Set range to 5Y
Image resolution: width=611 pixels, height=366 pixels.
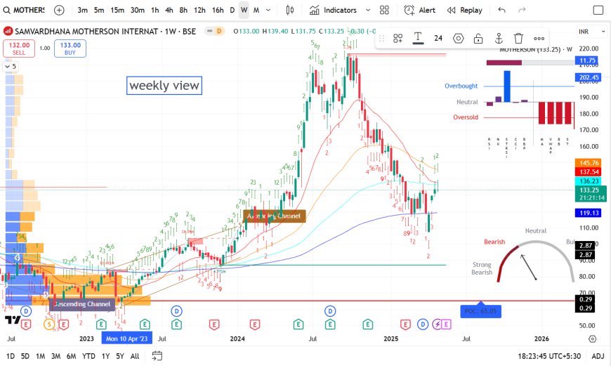pyautogui.click(x=120, y=356)
